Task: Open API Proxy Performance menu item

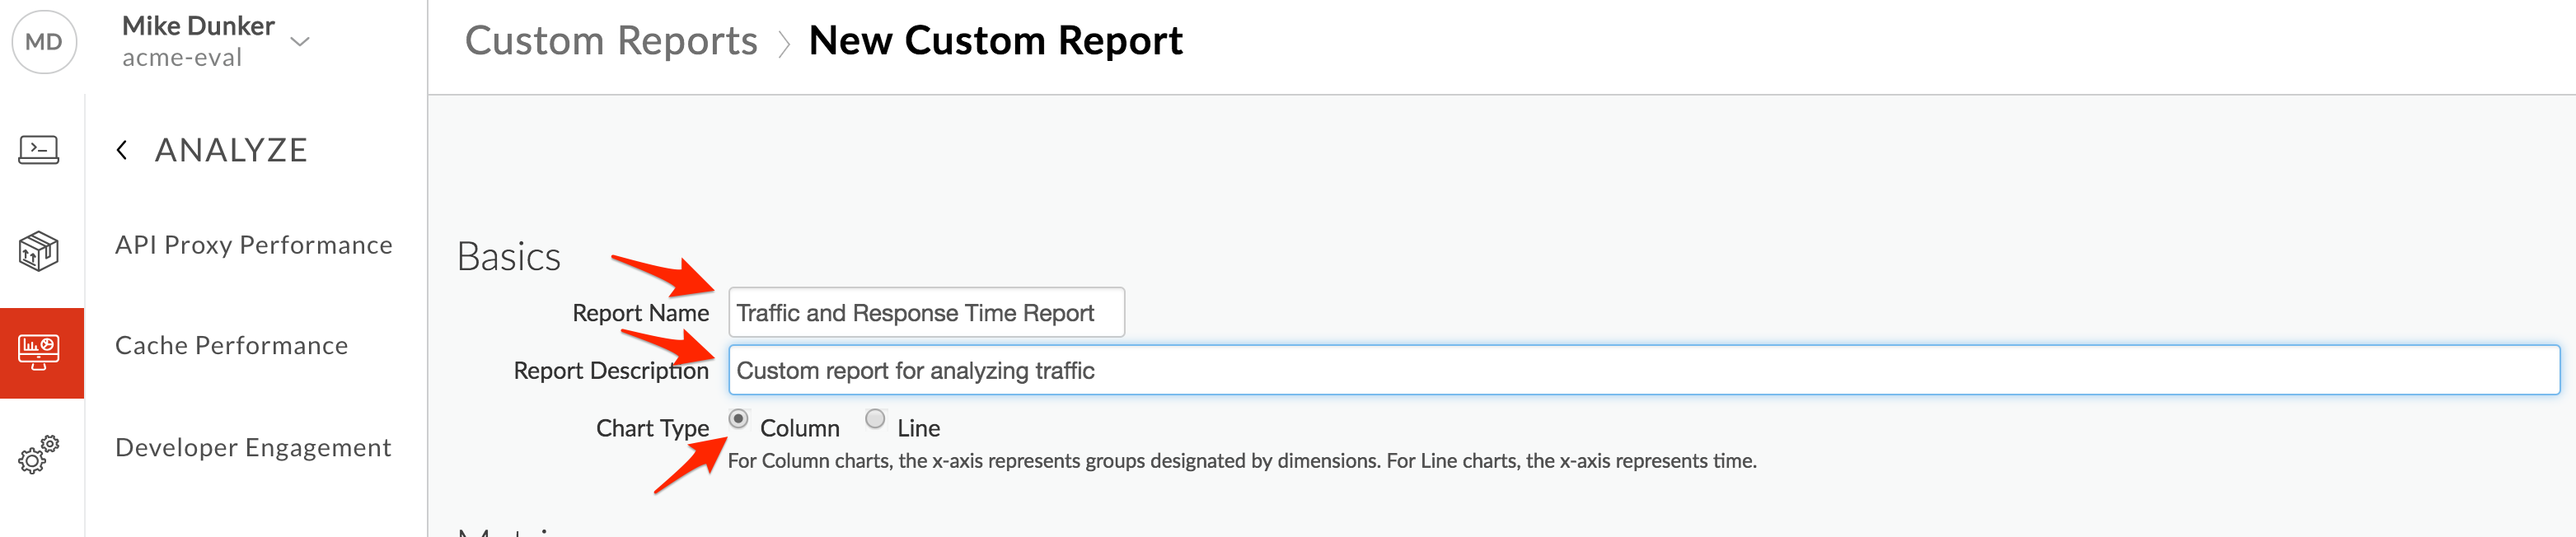Action: [254, 245]
